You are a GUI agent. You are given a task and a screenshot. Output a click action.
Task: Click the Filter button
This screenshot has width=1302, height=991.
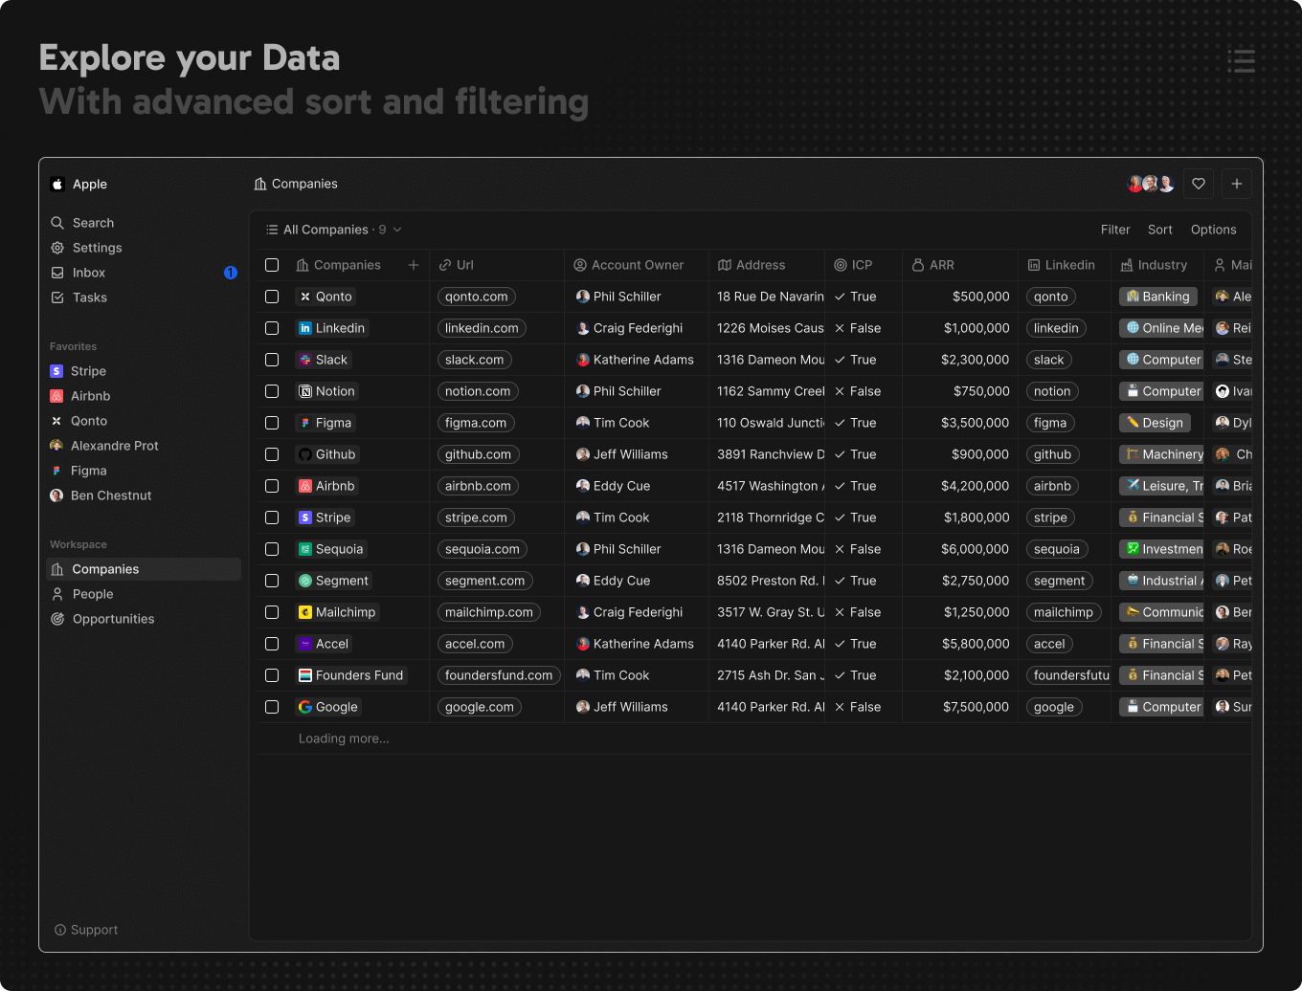1114,230
